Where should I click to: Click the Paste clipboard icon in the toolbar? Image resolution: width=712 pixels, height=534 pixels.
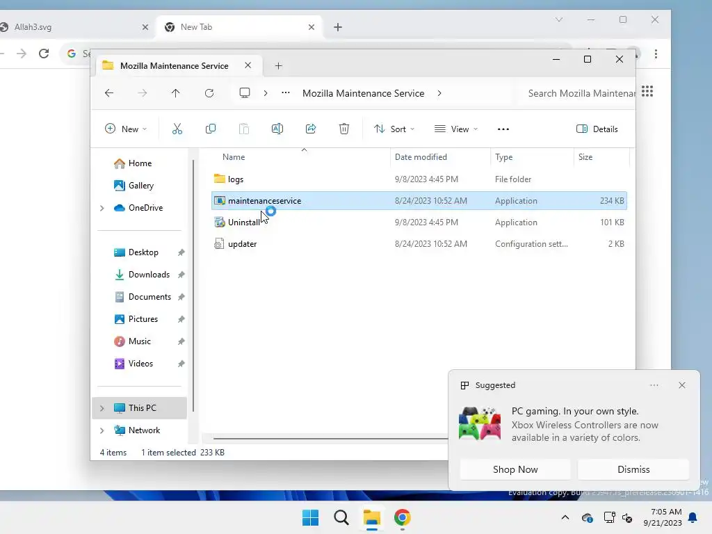tap(244, 129)
